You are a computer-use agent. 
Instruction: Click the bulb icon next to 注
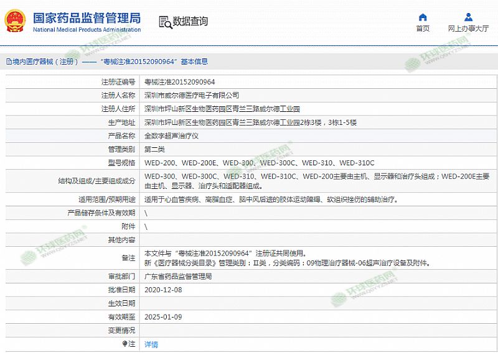tap(125, 344)
